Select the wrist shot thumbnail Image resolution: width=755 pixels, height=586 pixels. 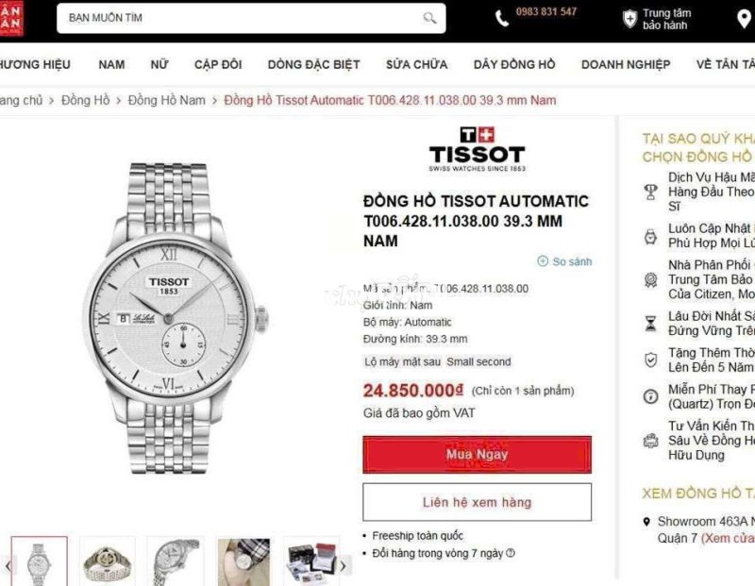click(243, 561)
